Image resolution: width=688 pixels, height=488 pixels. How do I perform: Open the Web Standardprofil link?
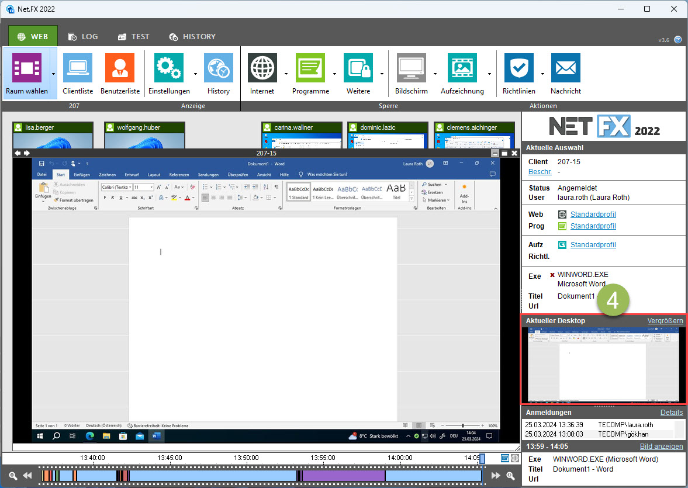[593, 214]
